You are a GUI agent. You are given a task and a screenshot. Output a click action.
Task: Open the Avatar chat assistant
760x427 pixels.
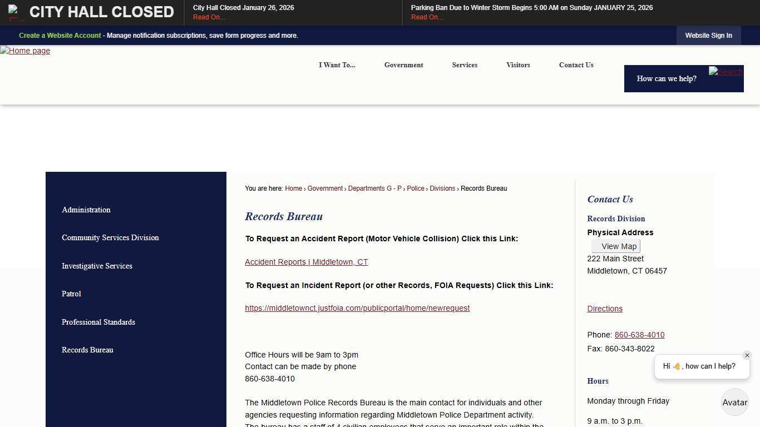point(734,402)
